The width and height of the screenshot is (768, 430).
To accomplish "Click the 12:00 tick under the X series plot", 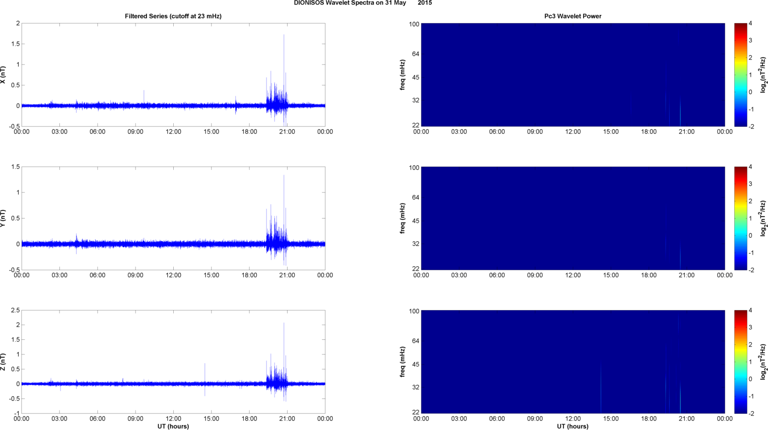I will pyautogui.click(x=173, y=132).
